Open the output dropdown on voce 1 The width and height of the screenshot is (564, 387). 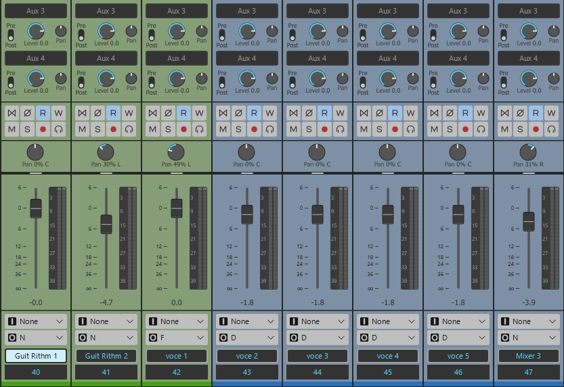tap(176, 338)
